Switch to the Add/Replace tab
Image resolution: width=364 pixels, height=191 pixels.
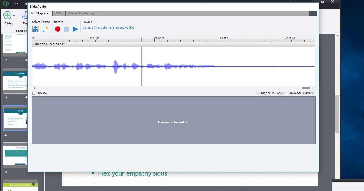[x=40, y=13]
